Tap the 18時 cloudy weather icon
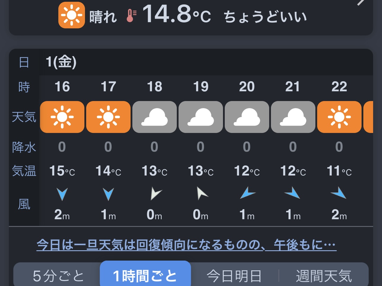The image size is (382, 286). pyautogui.click(x=155, y=117)
